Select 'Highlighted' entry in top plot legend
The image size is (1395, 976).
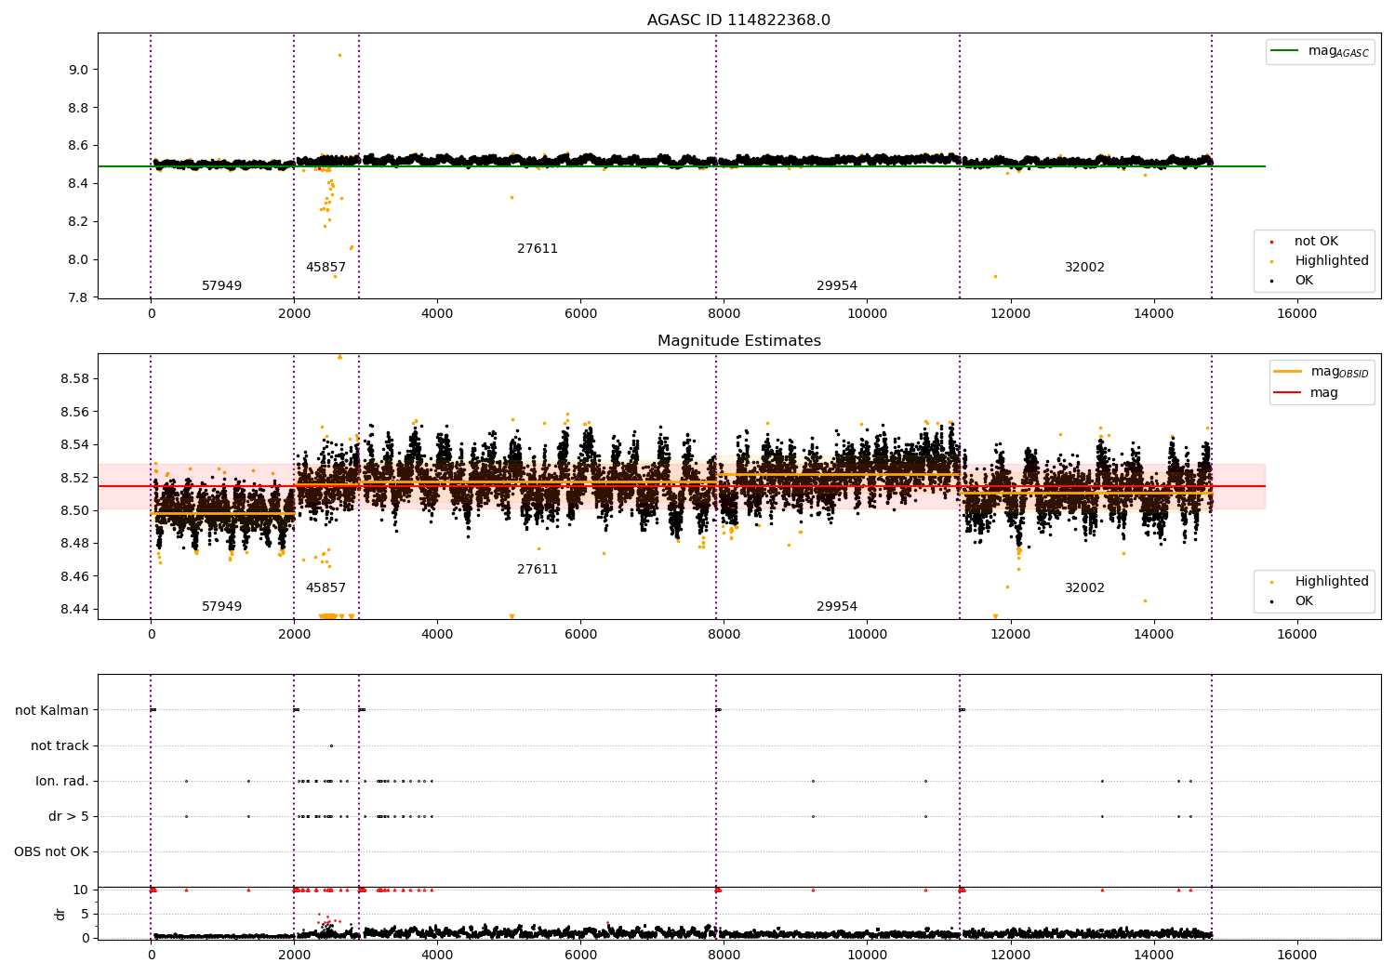[x=1332, y=261]
